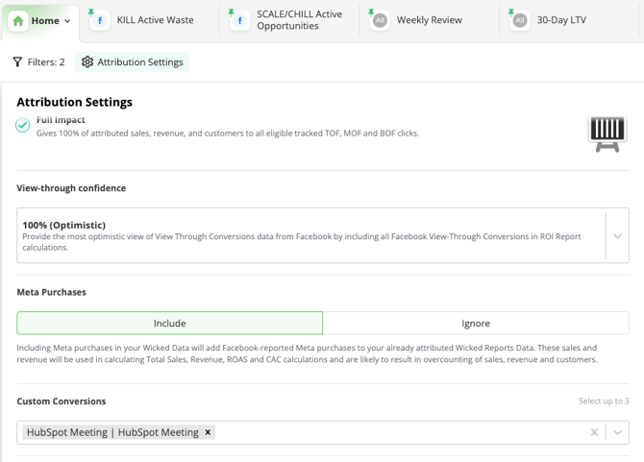This screenshot has height=462, width=644.
Task: Click the green Home house icon
Action: (x=18, y=20)
